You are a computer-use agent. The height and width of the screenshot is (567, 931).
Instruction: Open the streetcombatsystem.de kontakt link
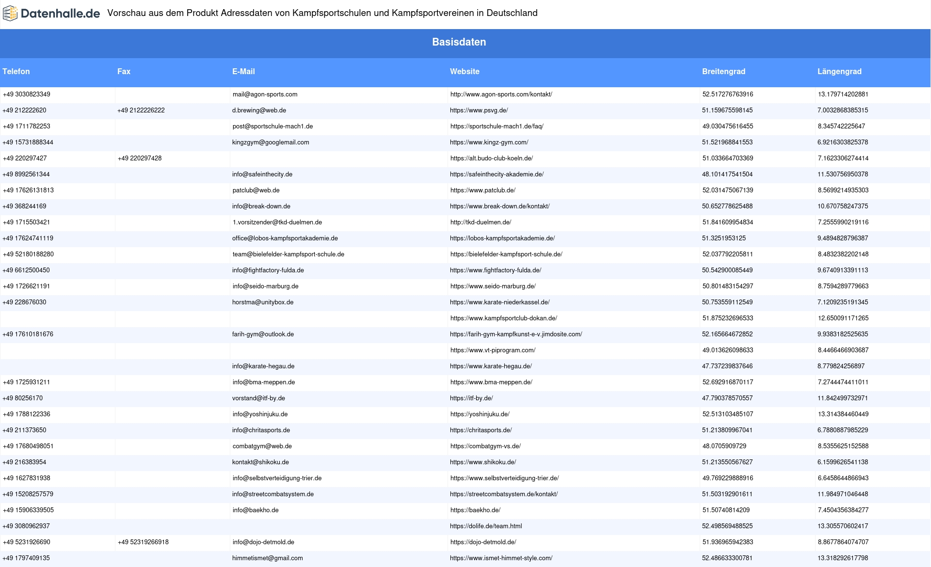pos(504,494)
